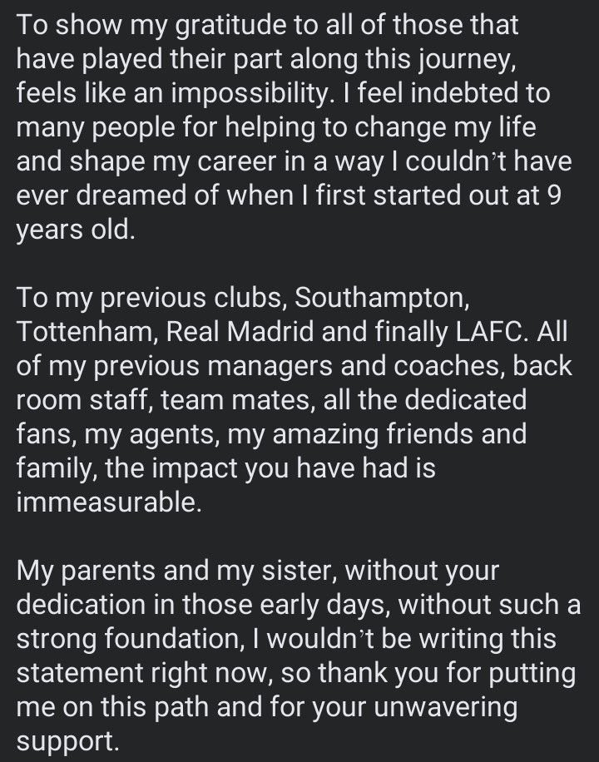Click the club name "Tottenham"
The width and height of the screenshot is (599, 762).
(x=84, y=332)
